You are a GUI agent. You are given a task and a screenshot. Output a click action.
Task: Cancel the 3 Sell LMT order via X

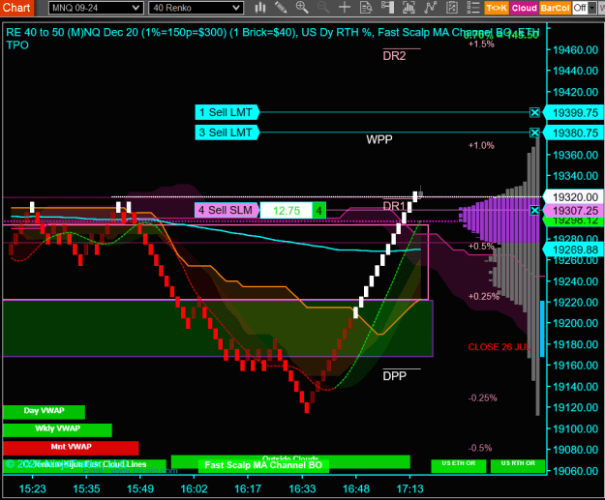[534, 133]
